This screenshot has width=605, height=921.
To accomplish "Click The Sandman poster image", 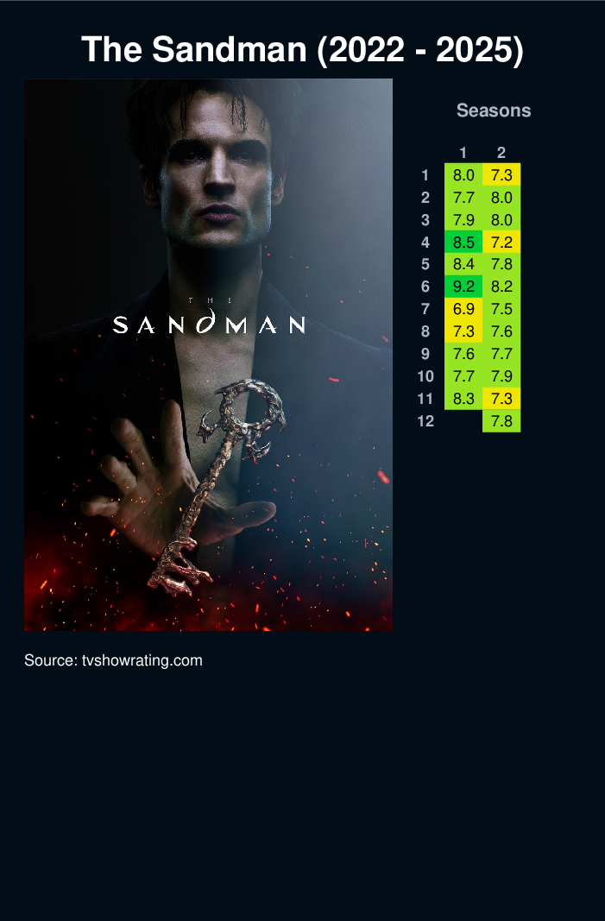I will coord(209,355).
